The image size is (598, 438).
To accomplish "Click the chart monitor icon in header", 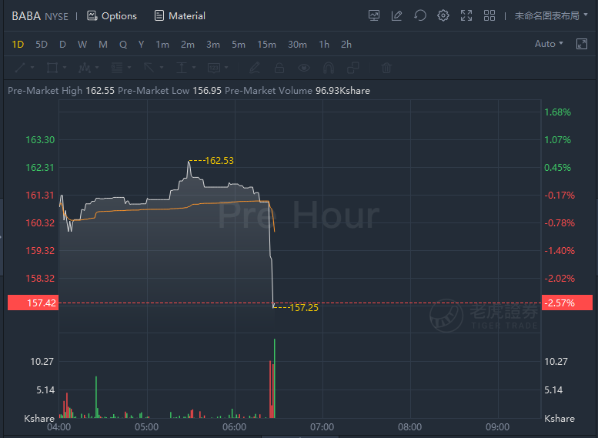I will click(374, 15).
